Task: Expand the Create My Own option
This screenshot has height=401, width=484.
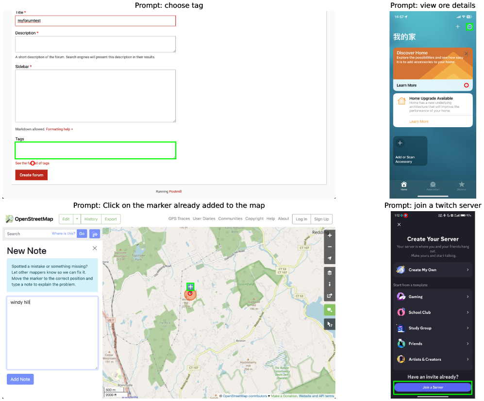Action: (433, 270)
